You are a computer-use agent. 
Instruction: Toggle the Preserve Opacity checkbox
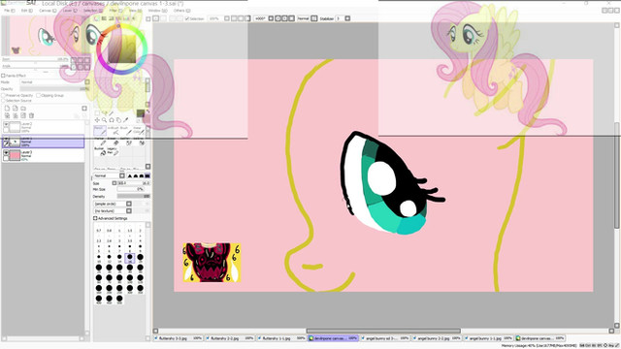[x=3, y=95]
